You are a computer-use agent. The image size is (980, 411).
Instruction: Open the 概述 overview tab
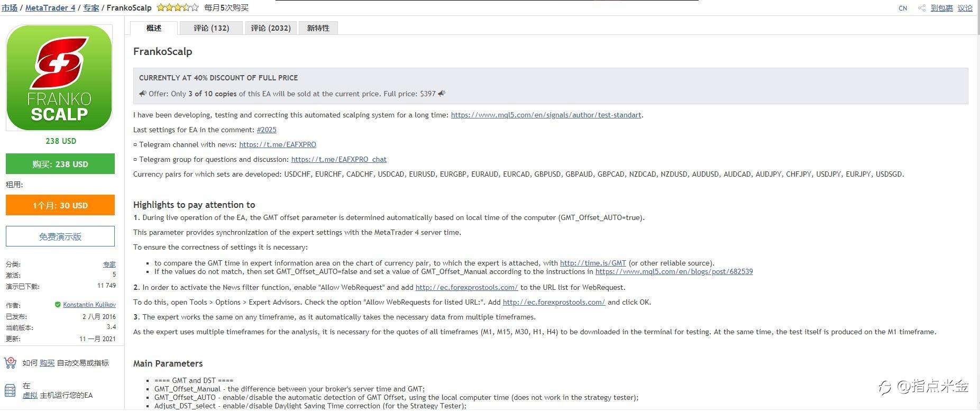[153, 28]
